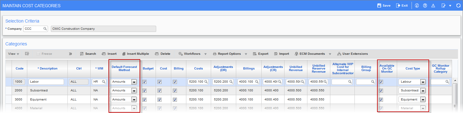This screenshot has height=113, width=463.
Task: Open Default Forecast Method dropdown for Labor
Action: click(134, 82)
